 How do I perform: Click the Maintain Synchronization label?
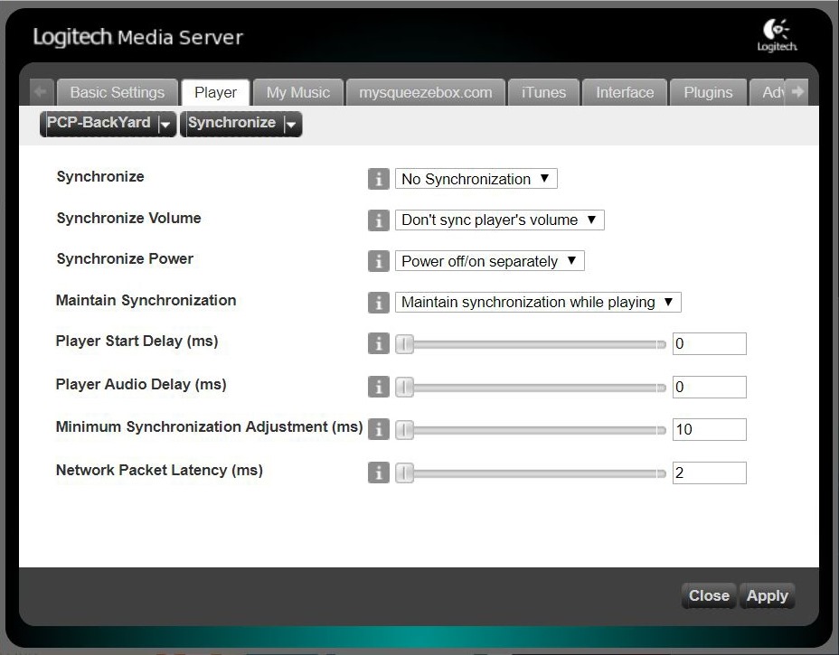coord(146,301)
